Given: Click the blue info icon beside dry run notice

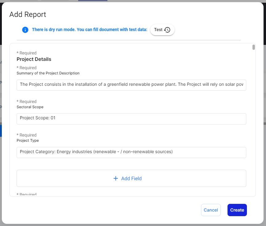Looking at the screenshot, I should (25, 30).
